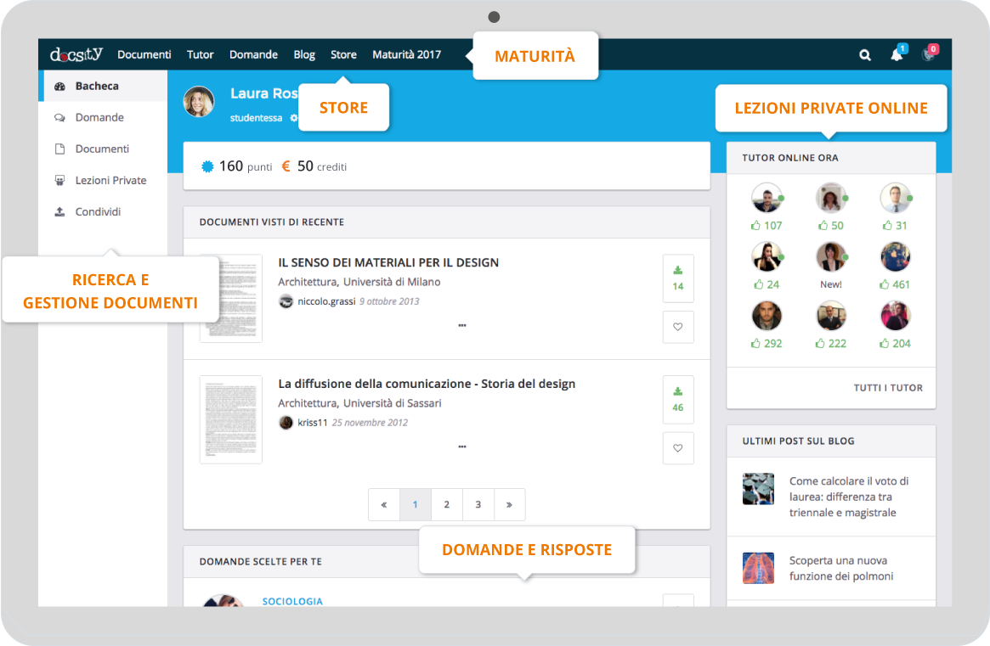Open the notifications bell icon
Viewport: 990px width, 646px height.
(897, 55)
